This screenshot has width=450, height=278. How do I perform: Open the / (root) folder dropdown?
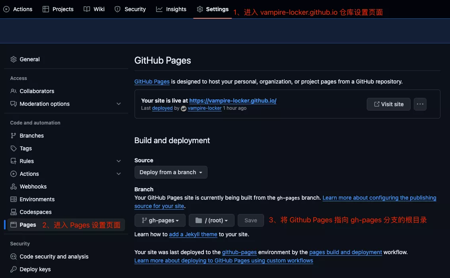pos(211,220)
